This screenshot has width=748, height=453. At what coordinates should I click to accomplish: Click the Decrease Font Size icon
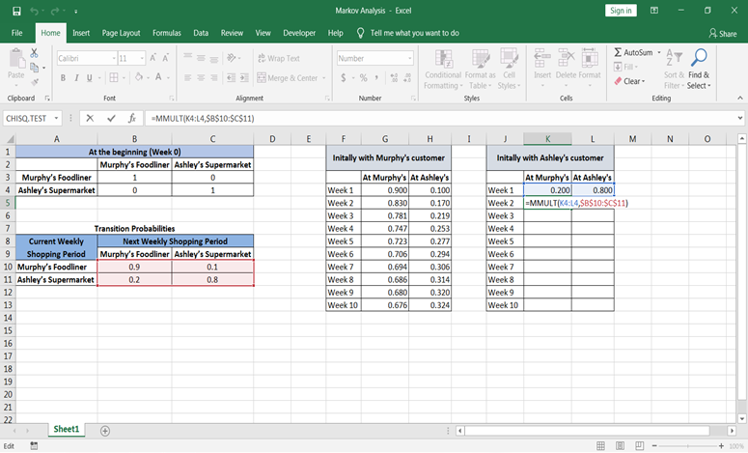[x=166, y=58]
